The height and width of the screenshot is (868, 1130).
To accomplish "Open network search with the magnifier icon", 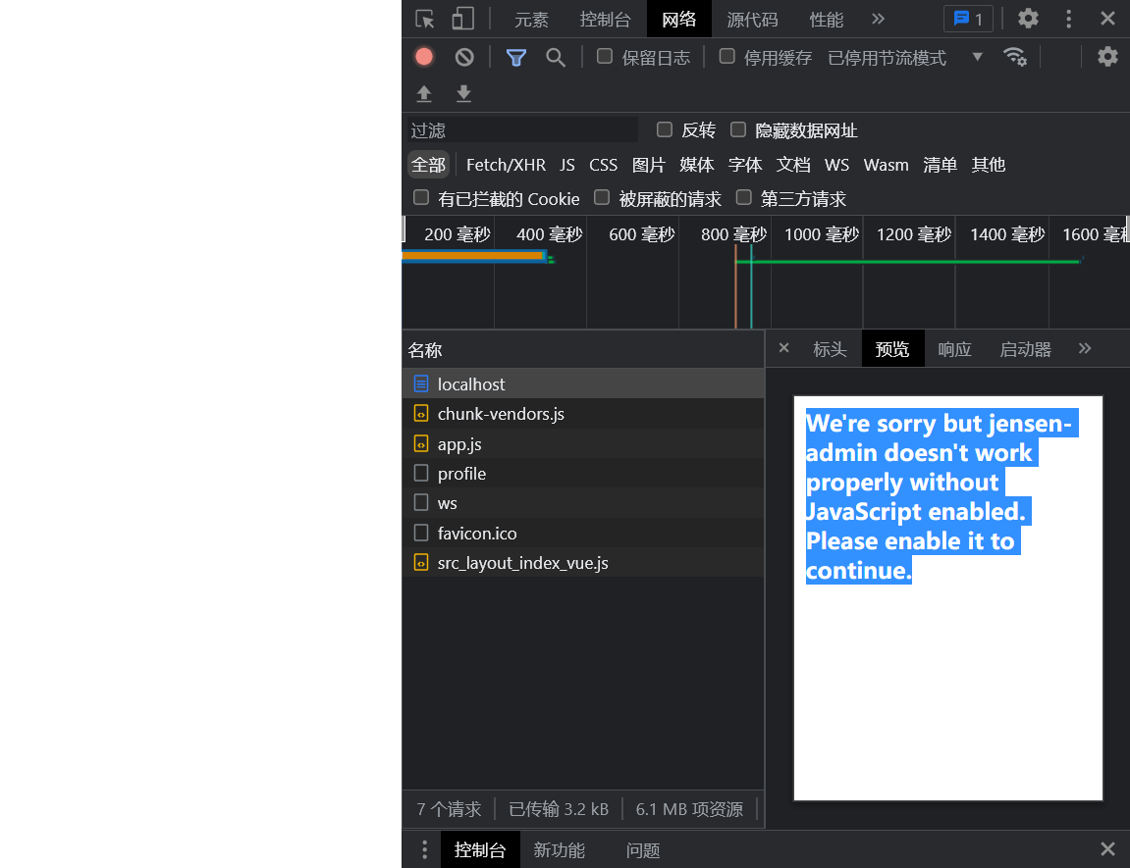I will [x=556, y=56].
